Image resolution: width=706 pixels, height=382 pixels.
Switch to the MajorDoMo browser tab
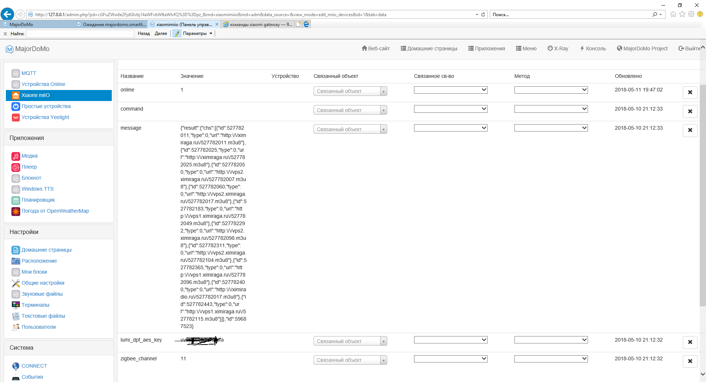click(37, 25)
